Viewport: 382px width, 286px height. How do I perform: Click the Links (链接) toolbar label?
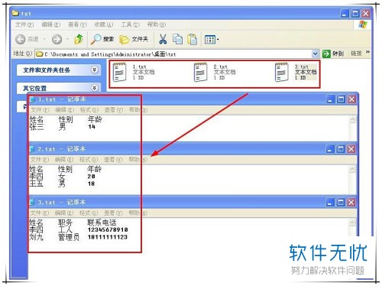(x=356, y=54)
